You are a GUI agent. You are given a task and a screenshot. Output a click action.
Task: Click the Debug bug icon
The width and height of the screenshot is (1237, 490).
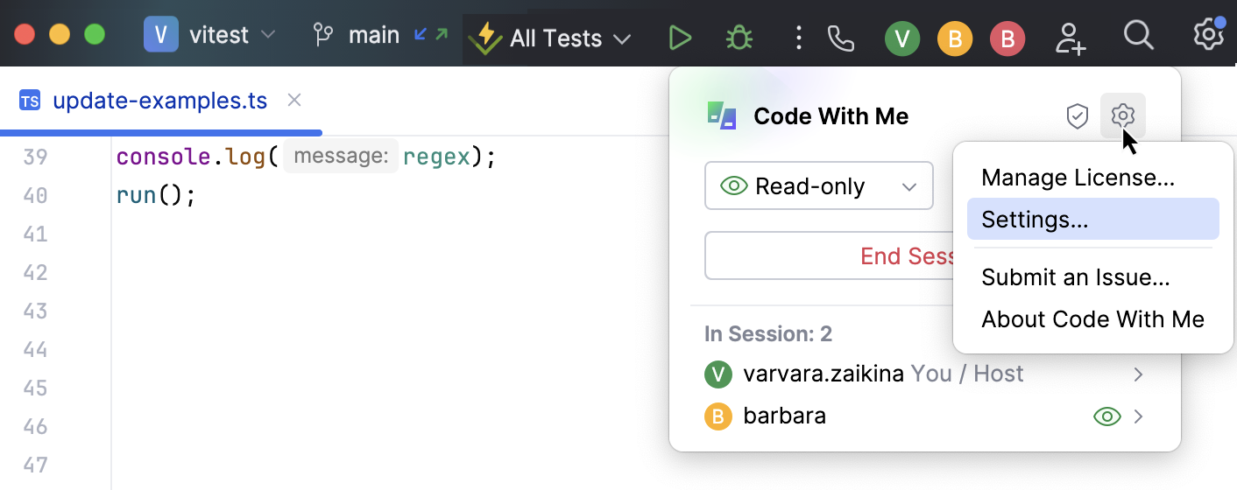[739, 38]
